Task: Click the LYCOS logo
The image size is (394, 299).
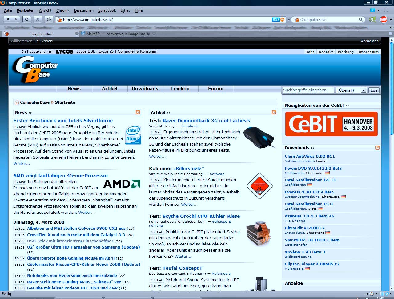Action: pyautogui.click(x=65, y=51)
